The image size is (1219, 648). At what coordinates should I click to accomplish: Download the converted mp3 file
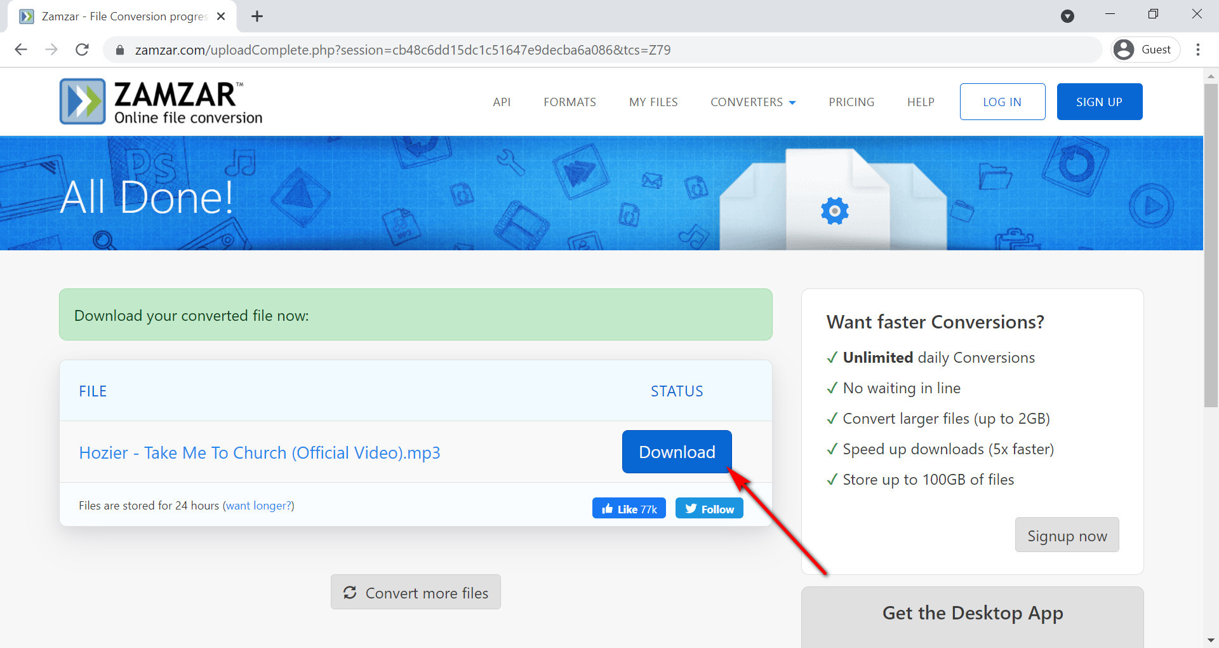677,452
